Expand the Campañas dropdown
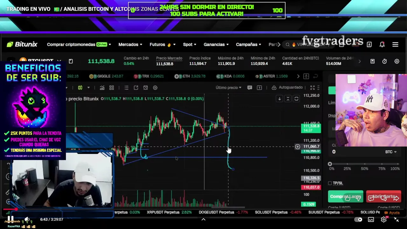Screen dimensions: 407x229 pyautogui.click(x=249, y=45)
